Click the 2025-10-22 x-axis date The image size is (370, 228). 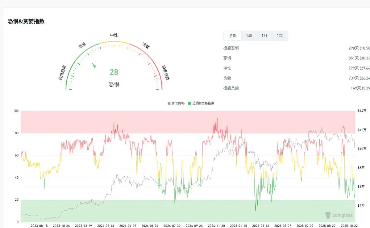tap(349, 226)
